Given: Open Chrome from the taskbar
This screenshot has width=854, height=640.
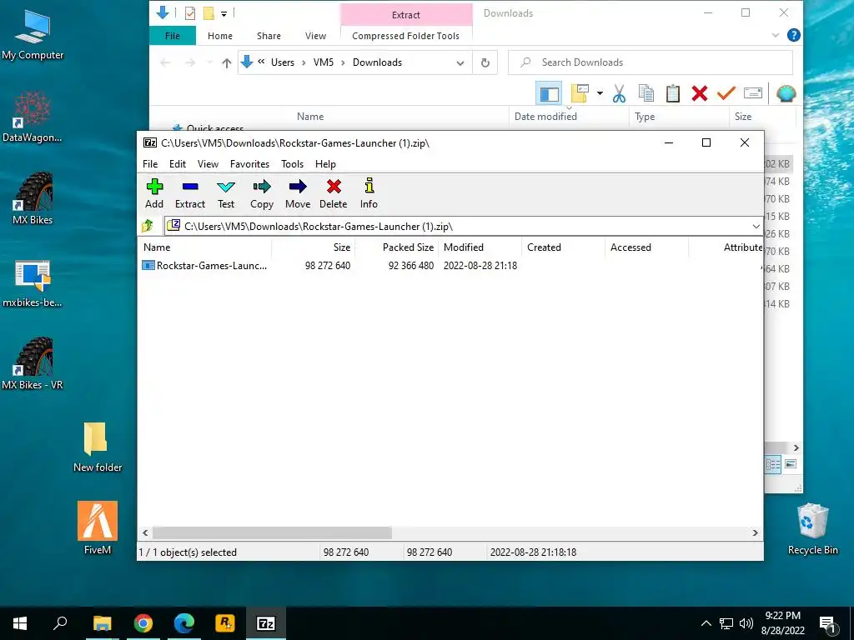Looking at the screenshot, I should pyautogui.click(x=143, y=623).
